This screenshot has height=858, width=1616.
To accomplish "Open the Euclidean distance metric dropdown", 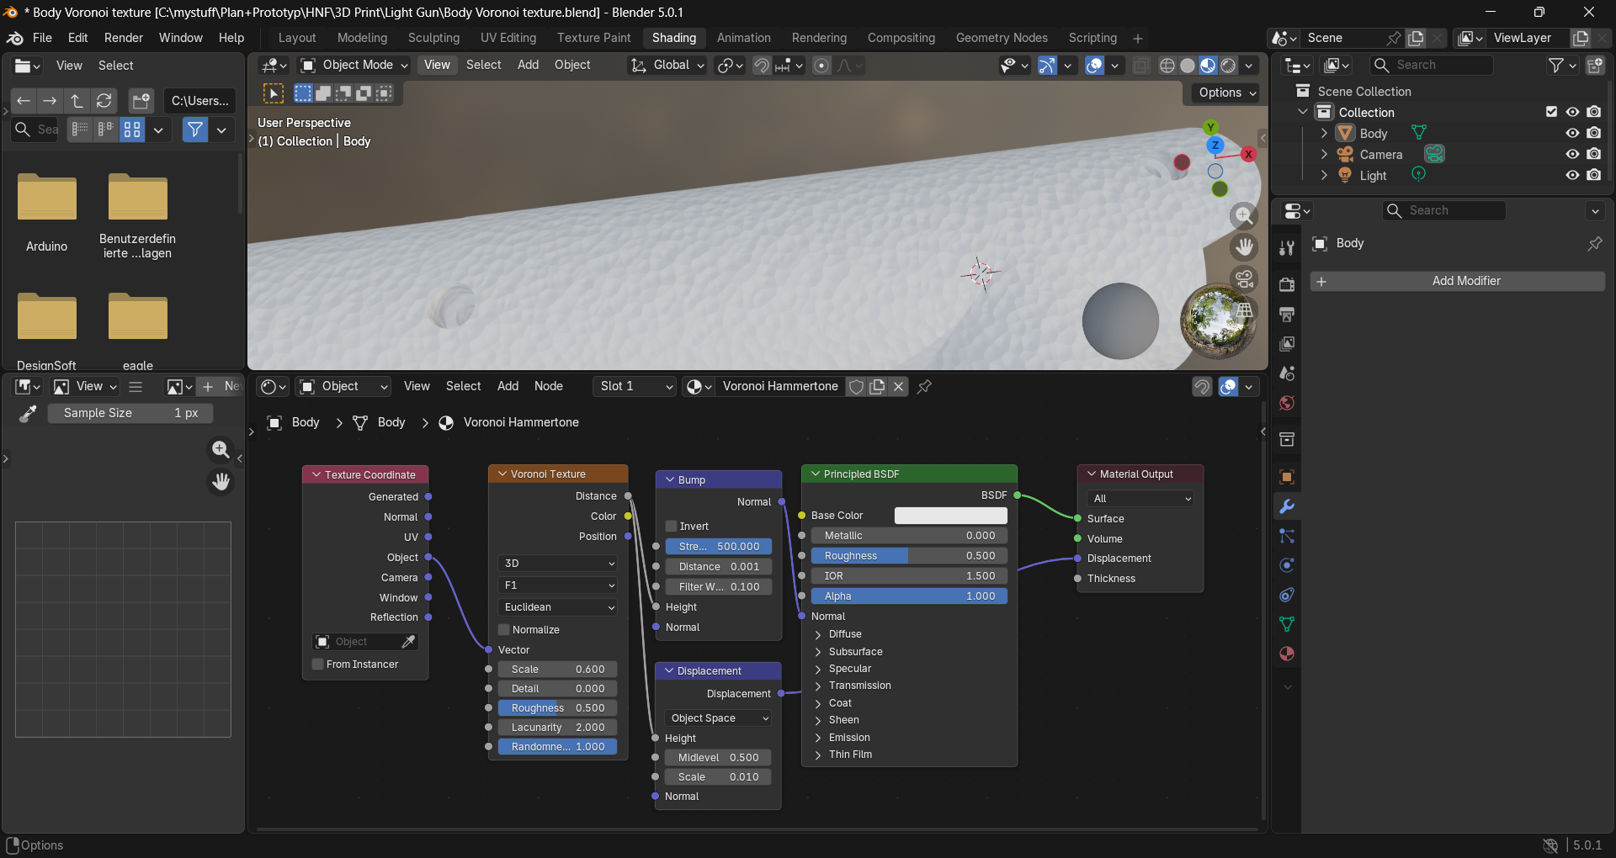I will point(557,607).
